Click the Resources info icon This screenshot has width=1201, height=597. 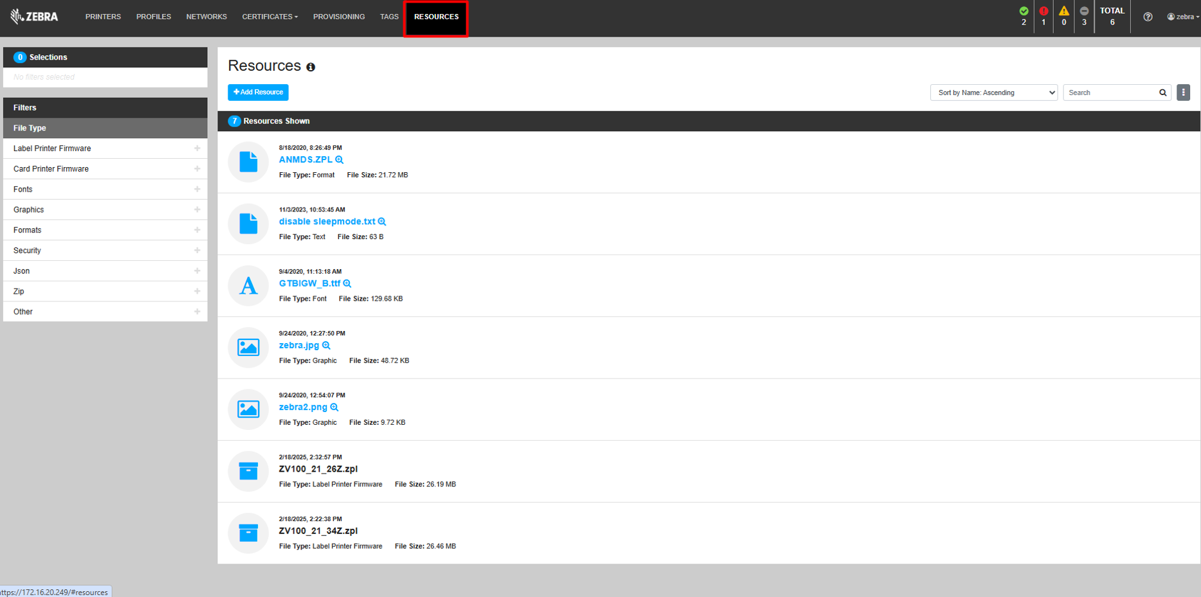coord(311,67)
